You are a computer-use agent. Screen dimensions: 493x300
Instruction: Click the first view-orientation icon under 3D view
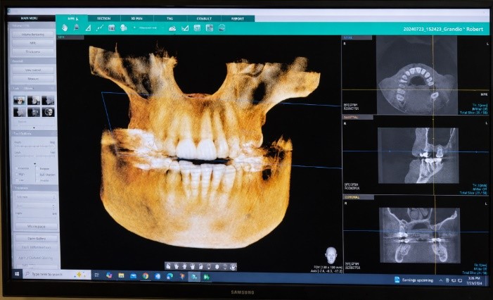169,267
